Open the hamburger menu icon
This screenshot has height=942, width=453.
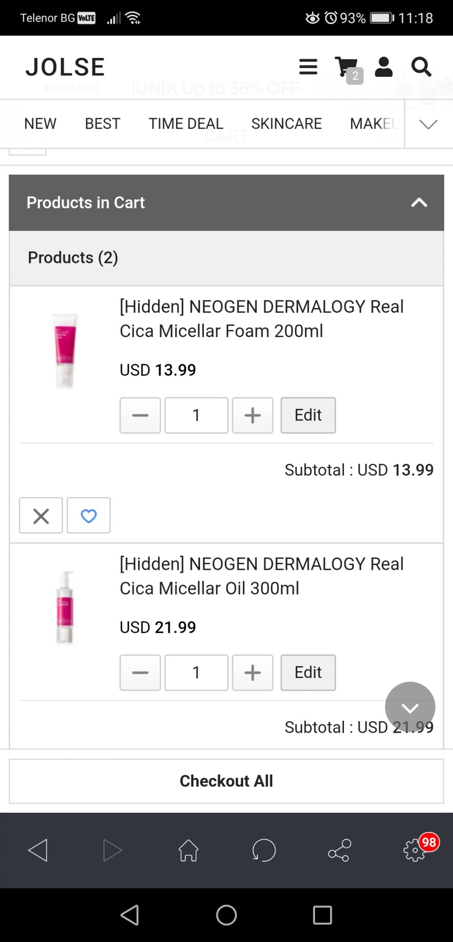tap(308, 67)
